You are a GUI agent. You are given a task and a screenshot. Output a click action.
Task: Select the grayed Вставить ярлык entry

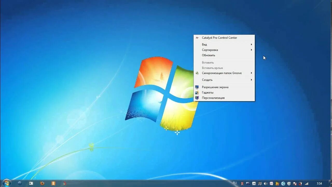click(224, 68)
